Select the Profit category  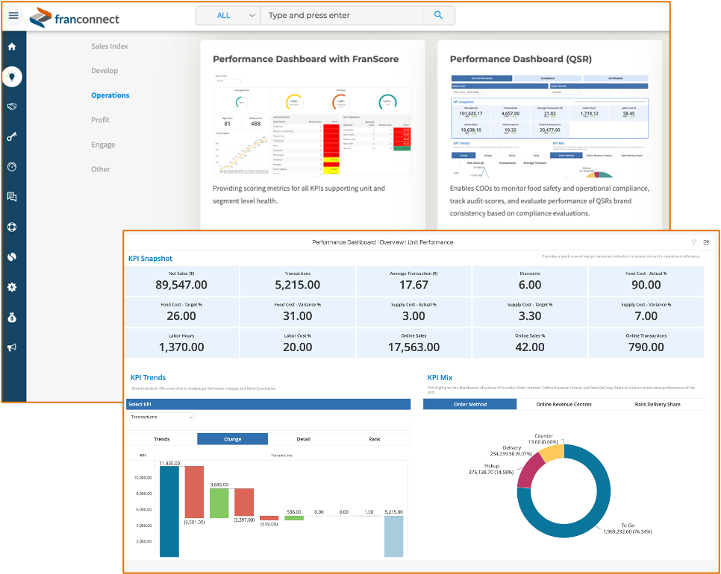(100, 120)
